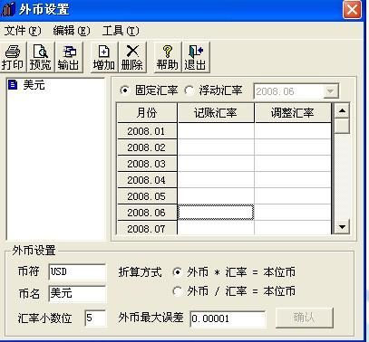369x342 pixels.
Task: Click the rate table's scroll up arrow
Action: coord(342,110)
